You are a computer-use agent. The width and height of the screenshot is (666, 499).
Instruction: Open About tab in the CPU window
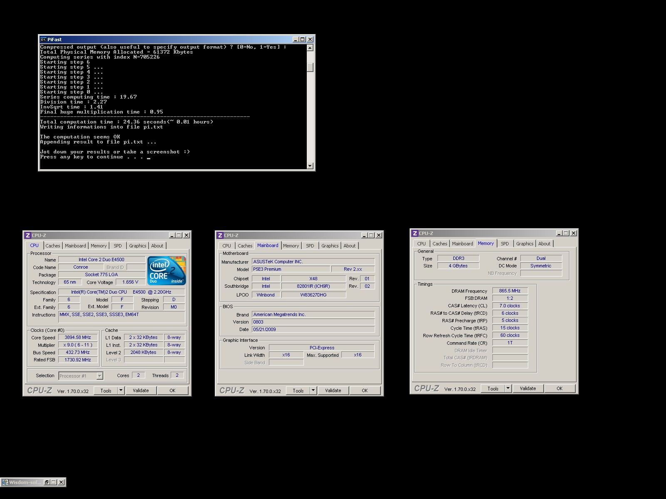pos(157,246)
